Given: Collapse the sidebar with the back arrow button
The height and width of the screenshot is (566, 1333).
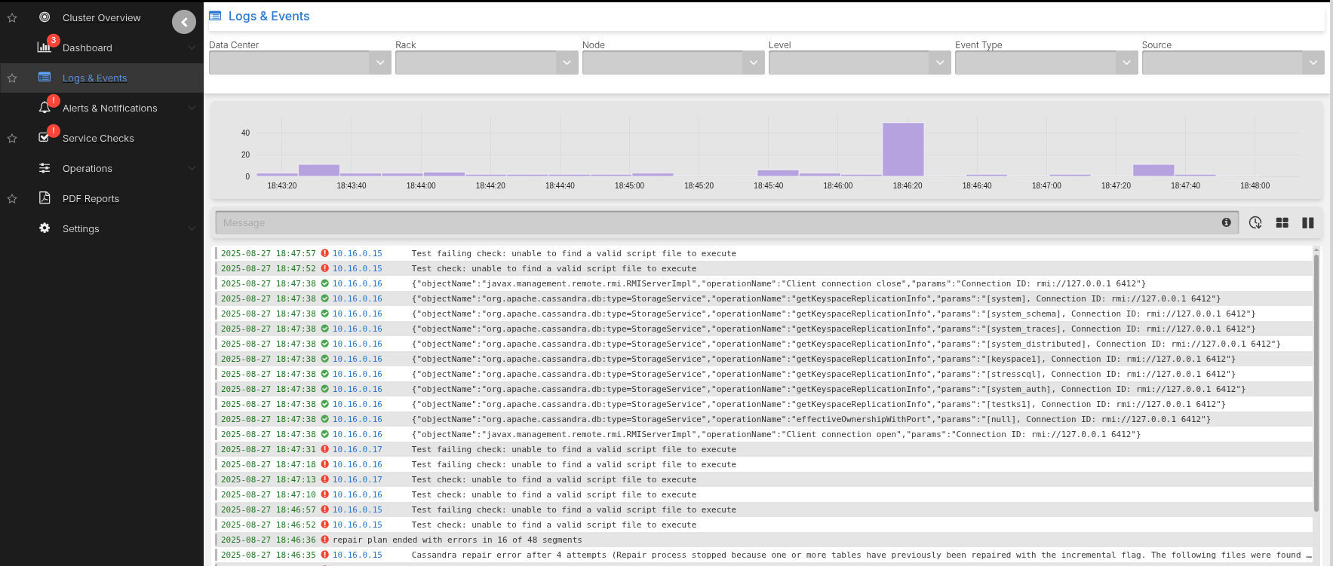Looking at the screenshot, I should 184,22.
